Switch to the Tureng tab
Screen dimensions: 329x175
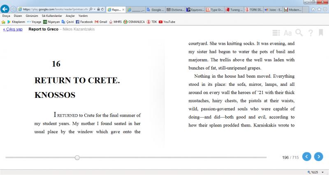point(234,9)
